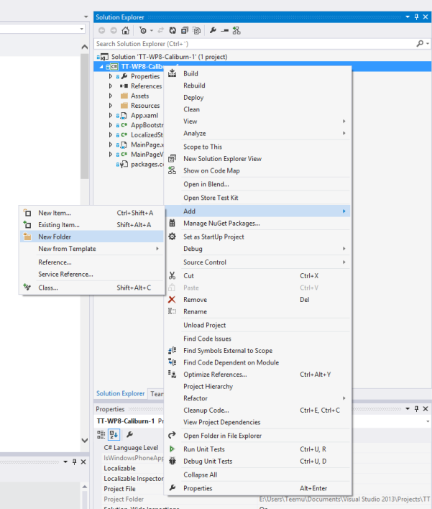Click the Back arrow in Solution Explorer toolbar
This screenshot has width=432, height=509.
(101, 30)
